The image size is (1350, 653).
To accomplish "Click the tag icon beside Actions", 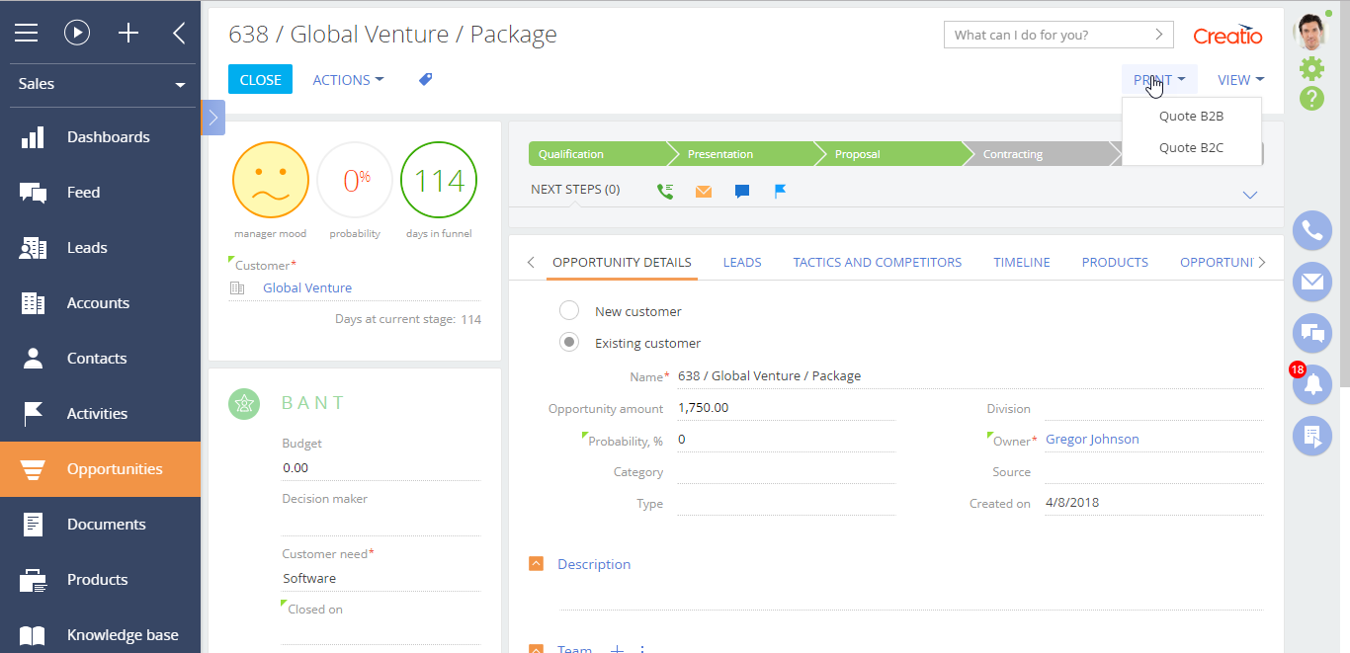I will (x=425, y=80).
